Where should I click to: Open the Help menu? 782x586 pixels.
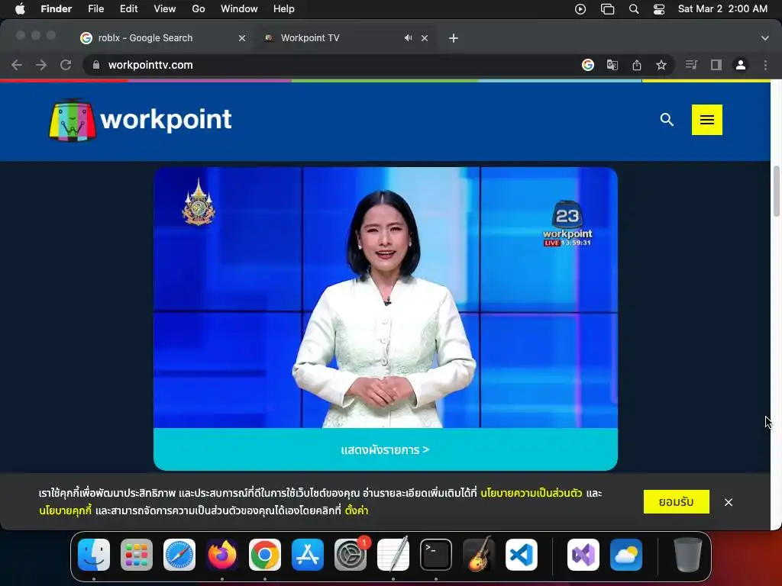pos(284,9)
